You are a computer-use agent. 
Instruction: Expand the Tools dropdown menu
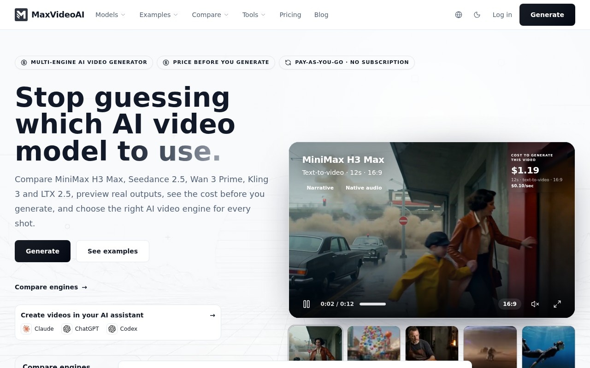click(x=254, y=15)
